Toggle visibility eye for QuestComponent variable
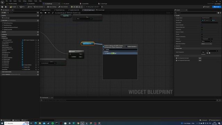 [38, 40]
